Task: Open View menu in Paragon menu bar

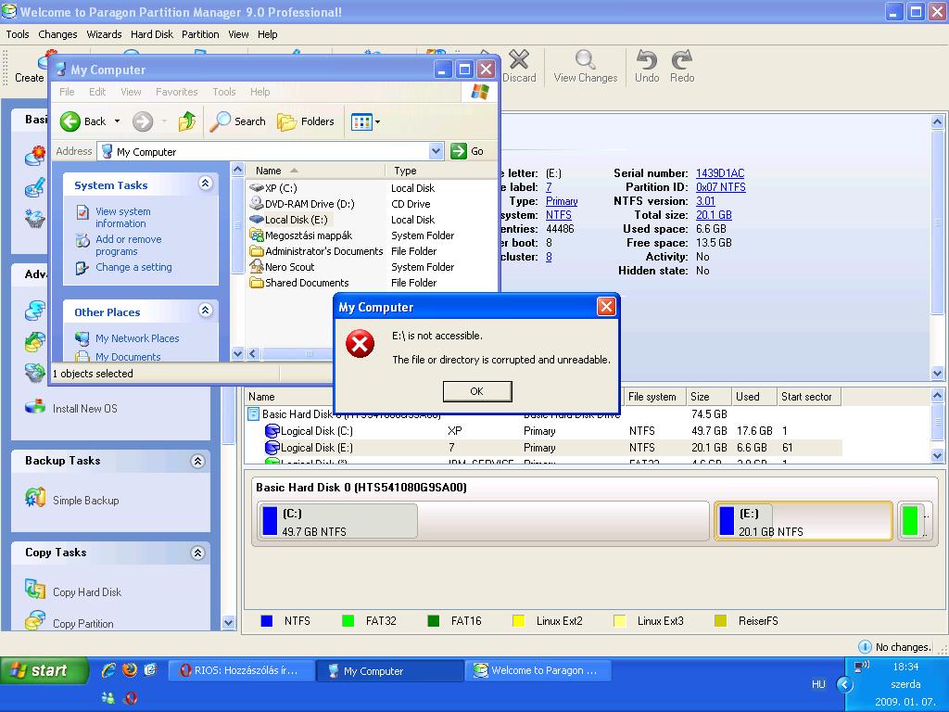Action: click(238, 34)
